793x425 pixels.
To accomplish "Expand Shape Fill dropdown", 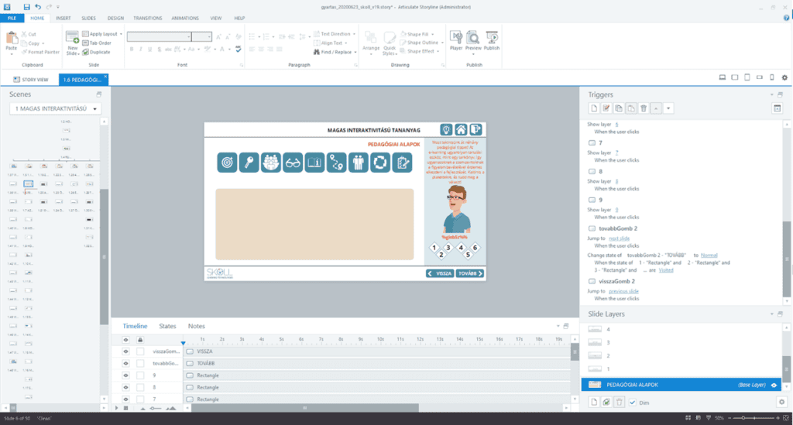I will click(432, 34).
